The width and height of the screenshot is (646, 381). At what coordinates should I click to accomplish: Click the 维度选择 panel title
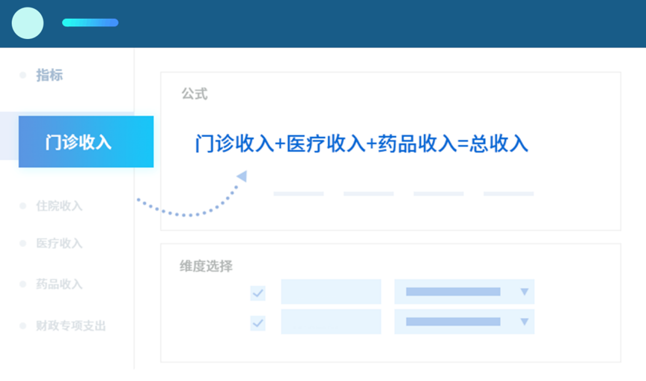click(206, 266)
